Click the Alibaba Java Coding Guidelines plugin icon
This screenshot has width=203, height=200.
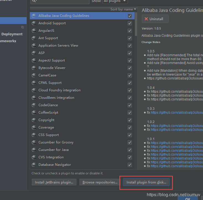point(34,16)
